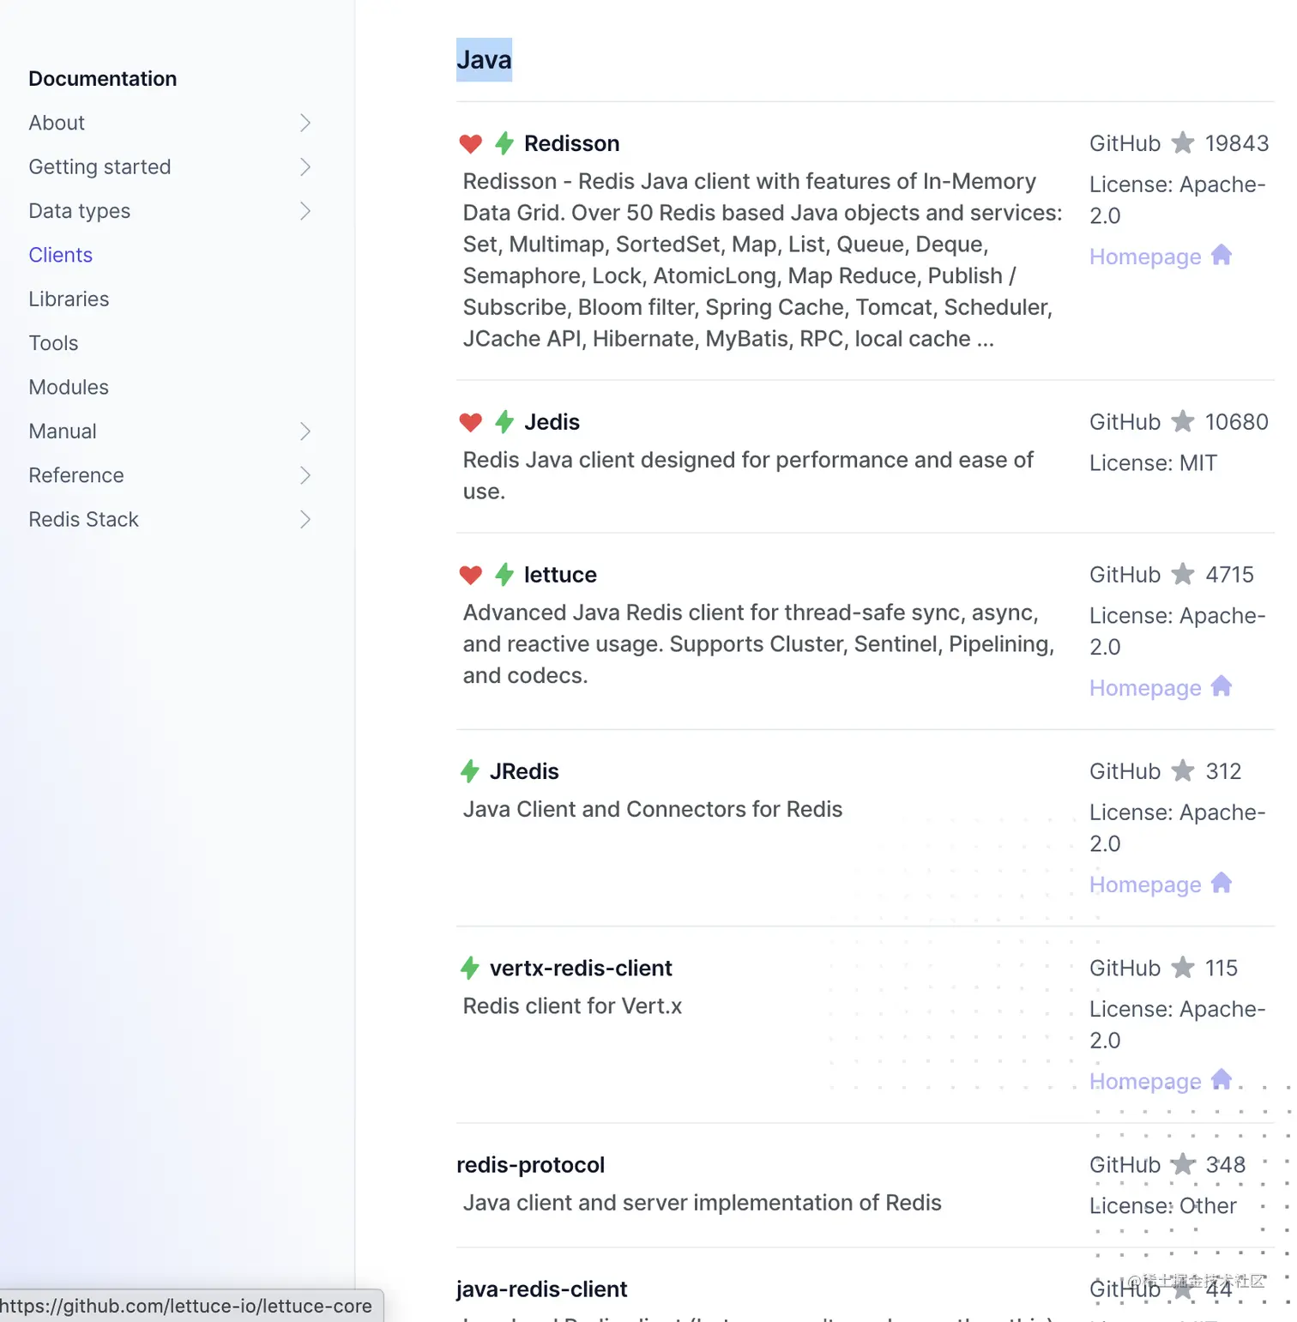The height and width of the screenshot is (1322, 1297).
Task: Open lettuce's GitHub link
Action: coord(1125,575)
